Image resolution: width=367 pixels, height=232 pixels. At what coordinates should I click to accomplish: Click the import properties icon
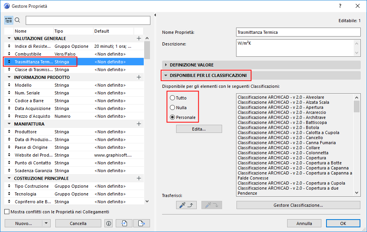click(x=124, y=223)
